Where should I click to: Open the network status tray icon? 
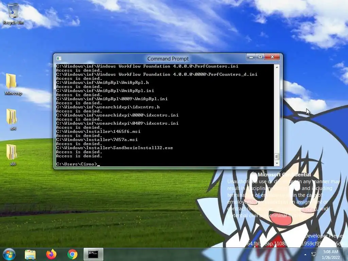pos(314,254)
